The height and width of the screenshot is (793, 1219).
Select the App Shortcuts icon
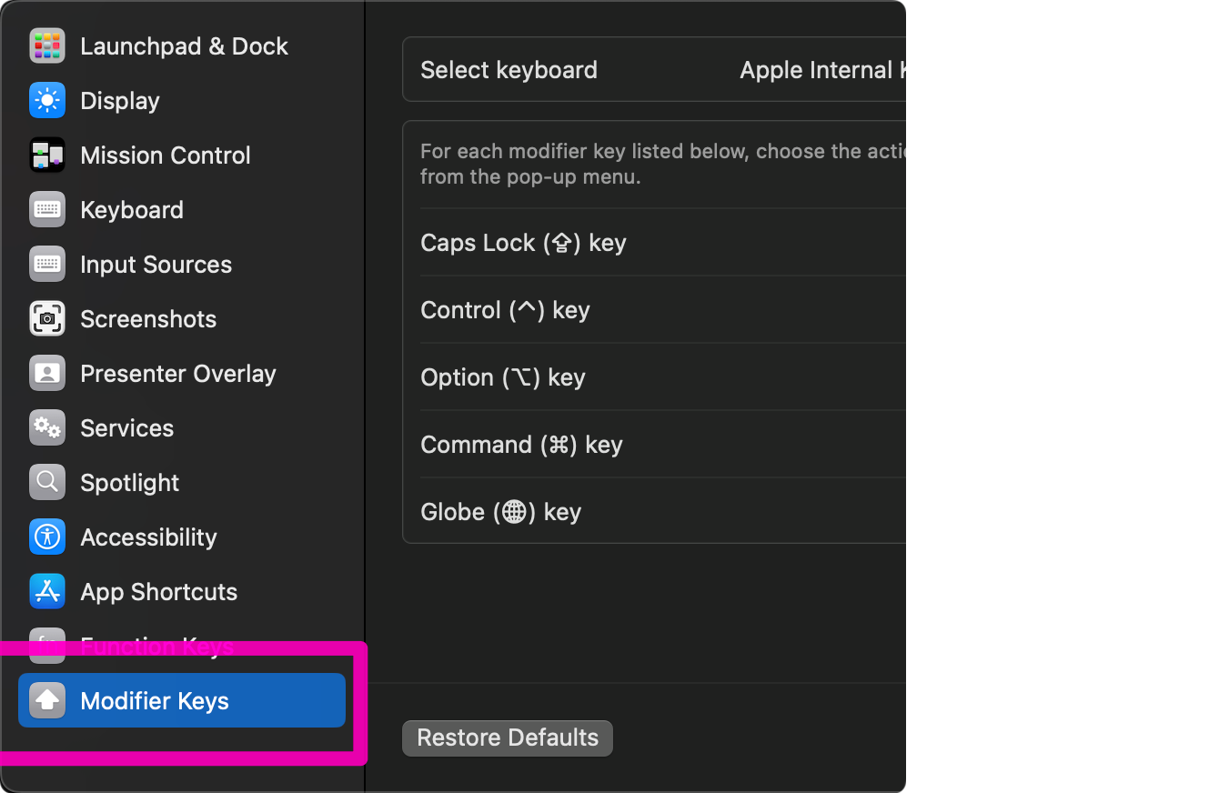[47, 592]
